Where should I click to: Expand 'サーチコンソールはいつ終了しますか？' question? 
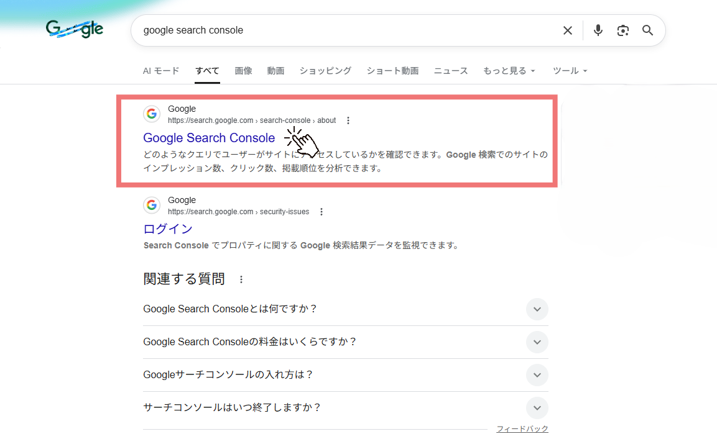(537, 407)
